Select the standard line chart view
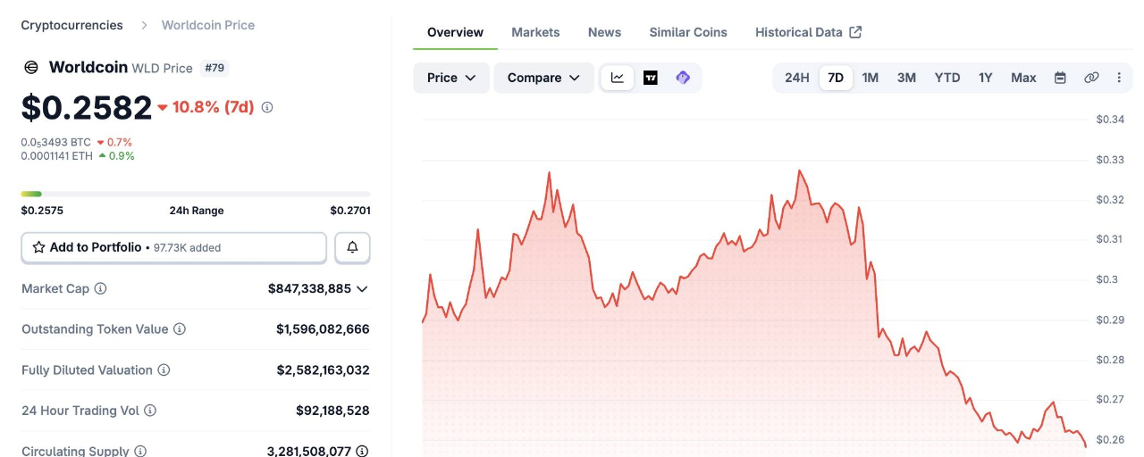Screen dimensions: 1144x457 click(618, 78)
